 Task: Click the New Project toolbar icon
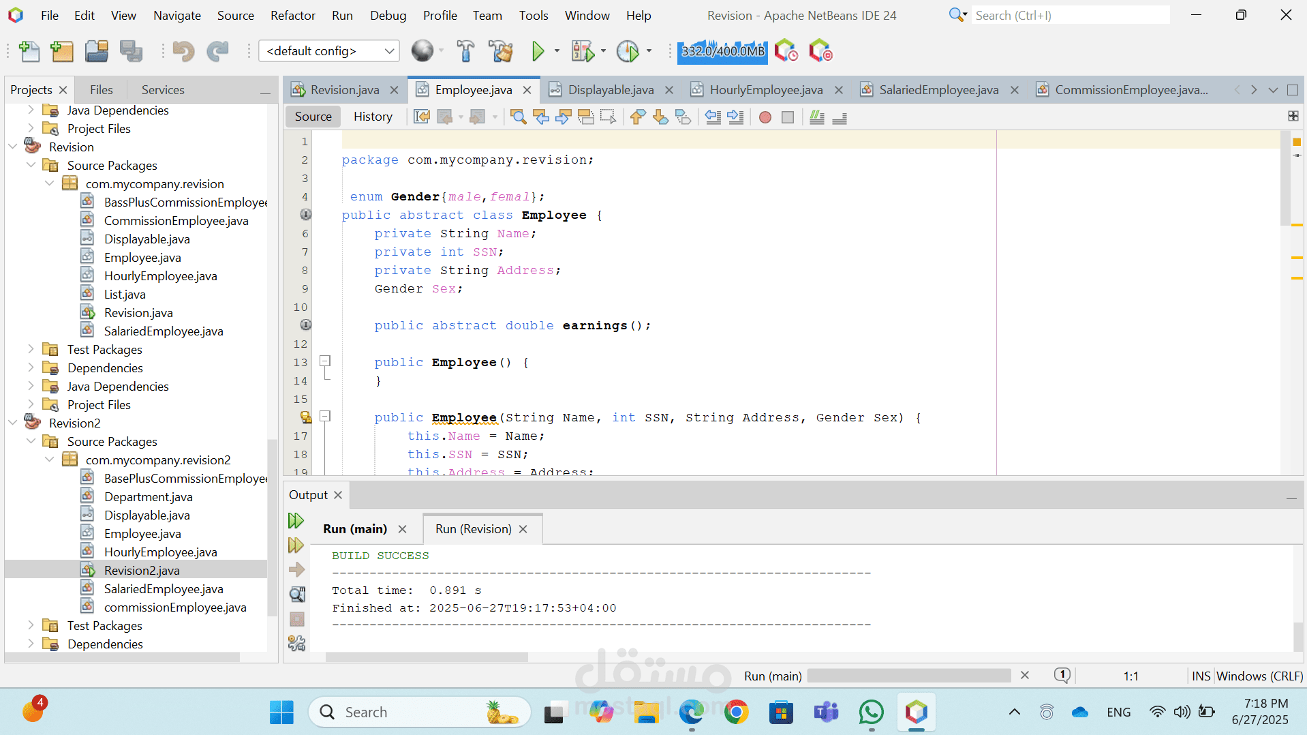tap(62, 51)
